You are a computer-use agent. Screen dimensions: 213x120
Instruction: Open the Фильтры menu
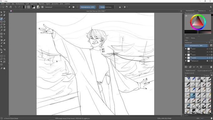click(41, 4)
